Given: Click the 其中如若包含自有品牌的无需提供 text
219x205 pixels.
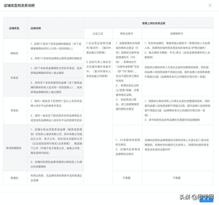Looking at the screenshot, I should 172,120.
